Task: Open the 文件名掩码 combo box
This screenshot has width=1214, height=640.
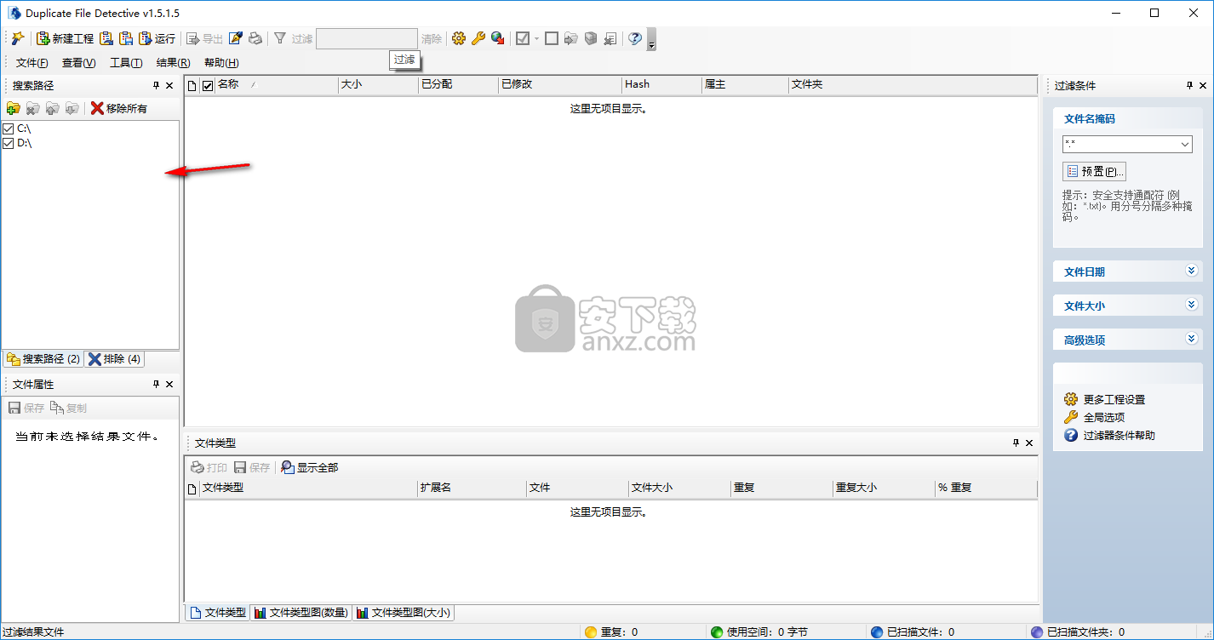Action: 1127,145
